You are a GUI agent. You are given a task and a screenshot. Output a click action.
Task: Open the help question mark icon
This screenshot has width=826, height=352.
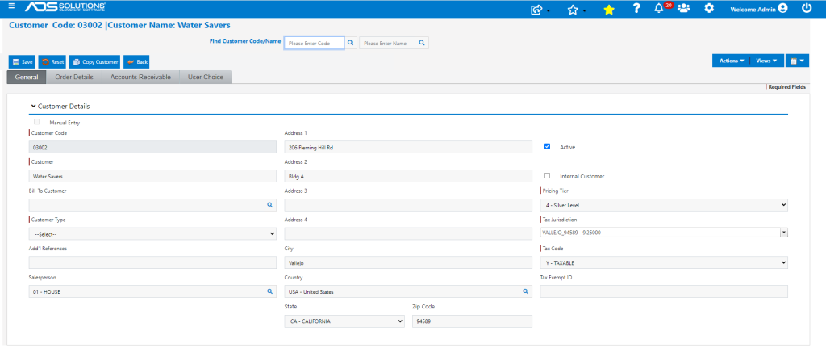(x=636, y=8)
